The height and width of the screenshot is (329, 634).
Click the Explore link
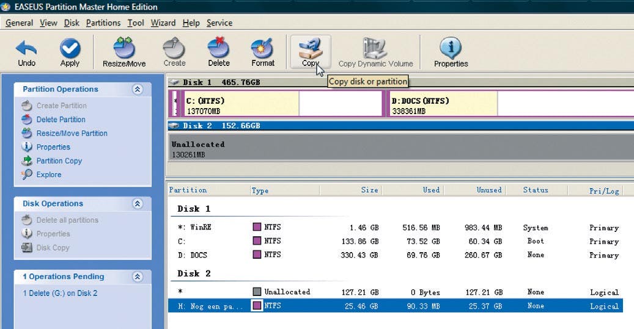click(x=49, y=175)
